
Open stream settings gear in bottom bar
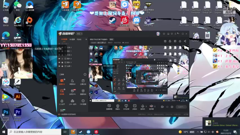pyautogui.click(x=172, y=107)
